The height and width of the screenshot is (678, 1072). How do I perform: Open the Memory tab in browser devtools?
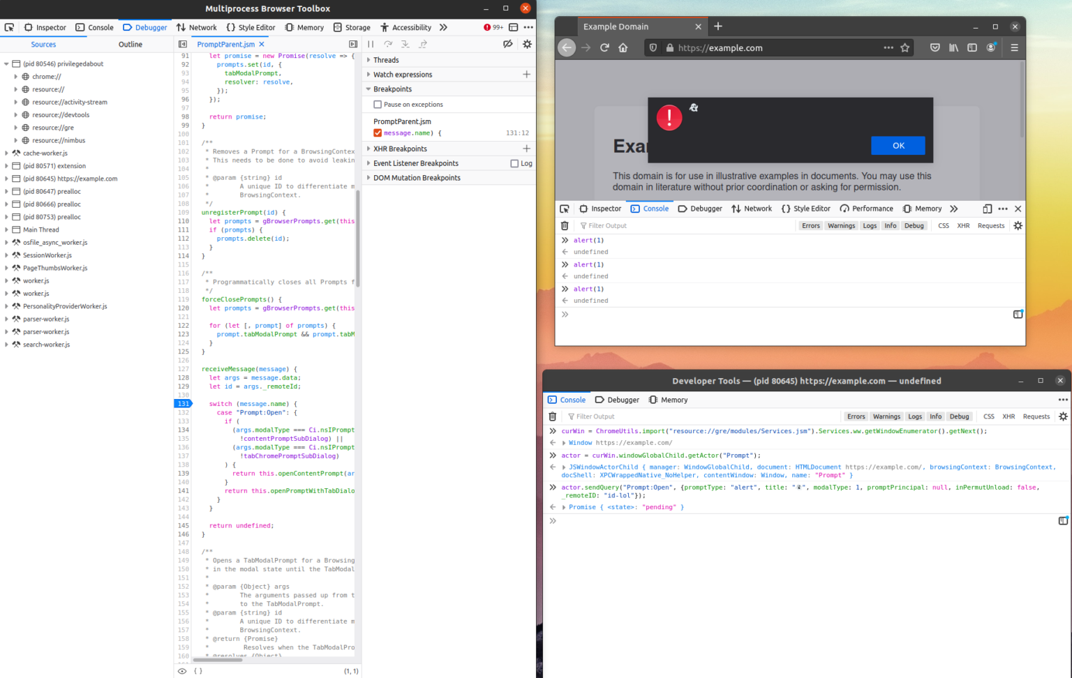[928, 208]
